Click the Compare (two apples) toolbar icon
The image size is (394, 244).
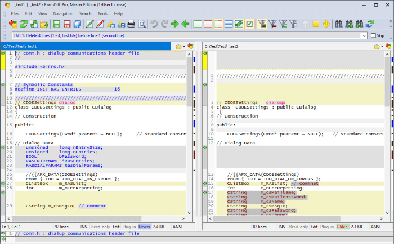pyautogui.click(x=13, y=24)
